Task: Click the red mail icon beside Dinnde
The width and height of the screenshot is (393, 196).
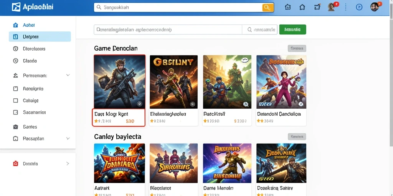Action: pos(15,164)
